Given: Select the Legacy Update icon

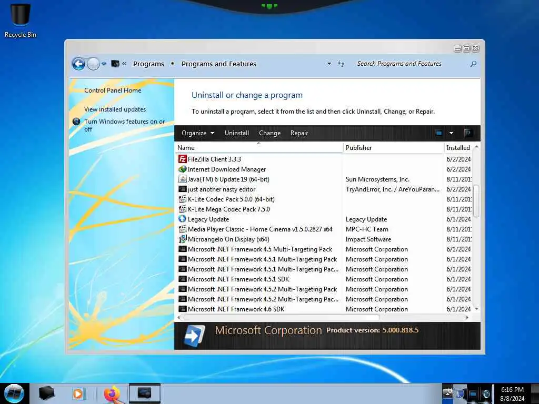Looking at the screenshot, I should pyautogui.click(x=182, y=219).
